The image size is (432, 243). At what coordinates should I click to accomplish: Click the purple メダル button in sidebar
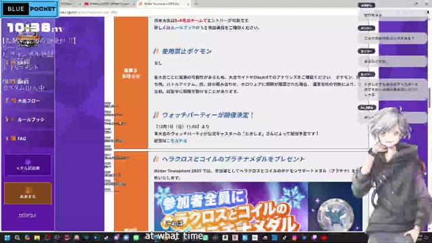(28, 165)
